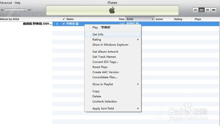Choose Show in Windows Explorer

tap(113, 45)
